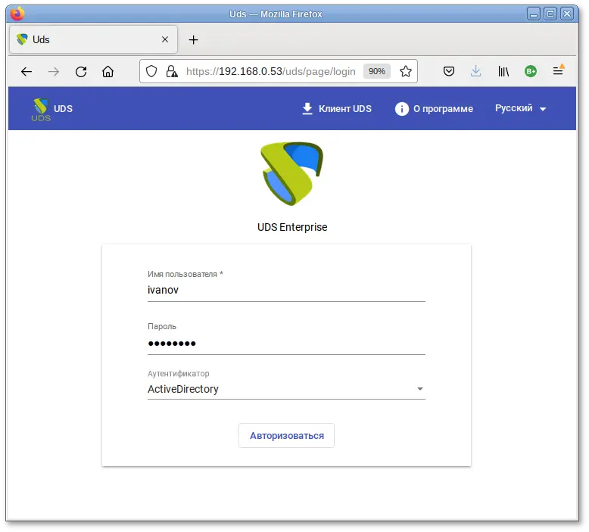The height and width of the screenshot is (532, 589).
Task: Click the Firefox icon in title bar
Action: (17, 14)
